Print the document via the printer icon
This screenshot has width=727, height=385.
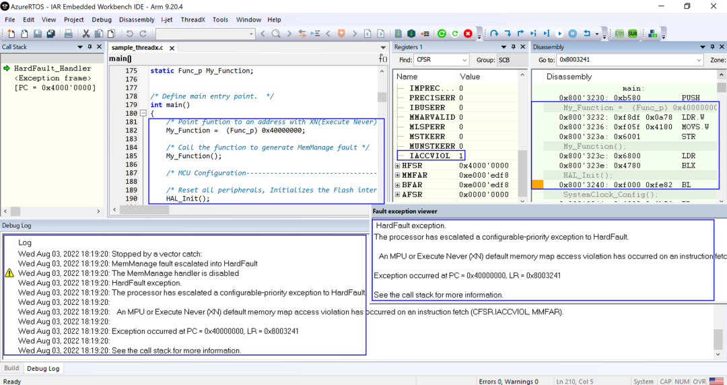[68, 34]
